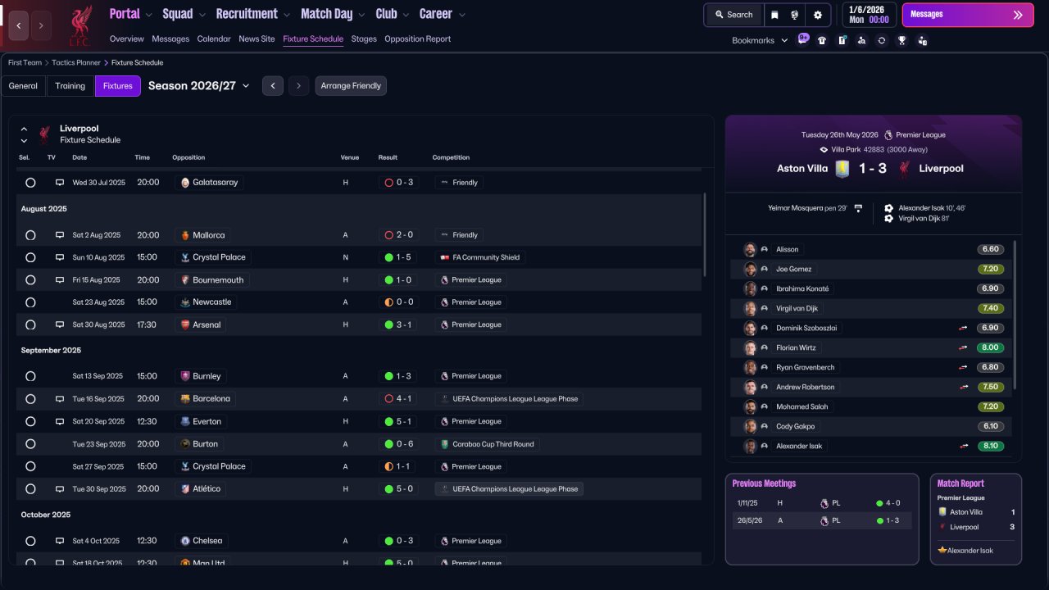Click the Liverpool crest in match summary
The image size is (1049, 590).
pyautogui.click(x=905, y=169)
